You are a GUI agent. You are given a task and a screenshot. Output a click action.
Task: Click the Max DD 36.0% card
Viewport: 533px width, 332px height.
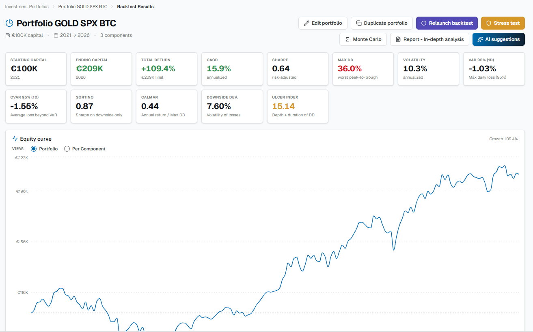[x=363, y=69]
